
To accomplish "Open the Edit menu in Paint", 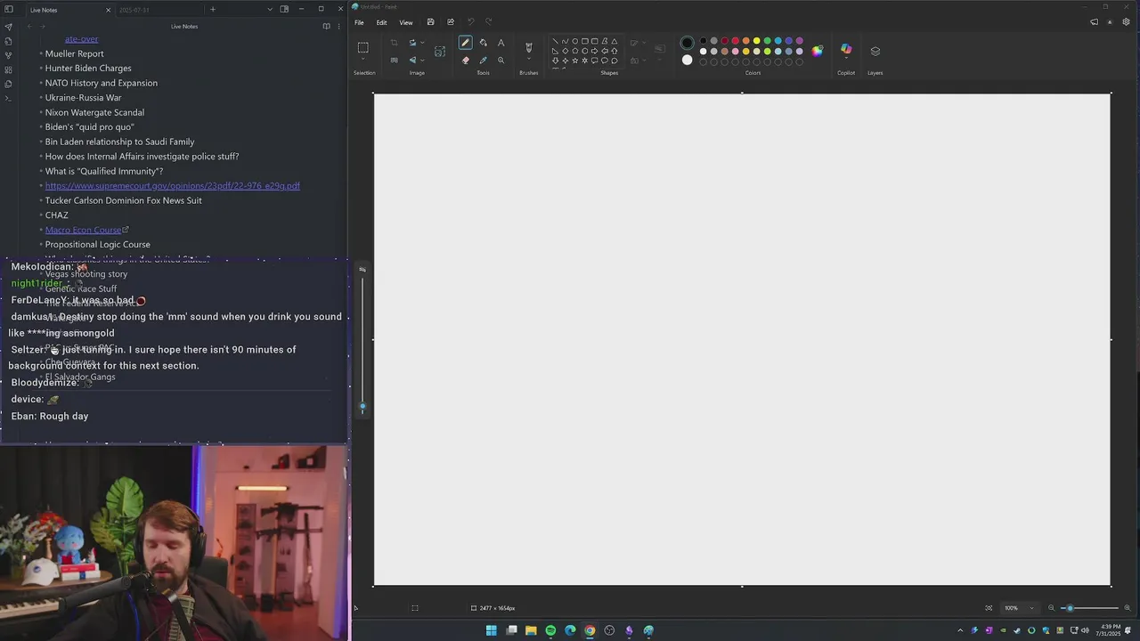I will (x=381, y=22).
